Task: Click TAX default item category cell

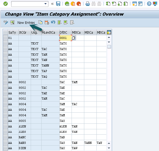Action: (x=65, y=148)
